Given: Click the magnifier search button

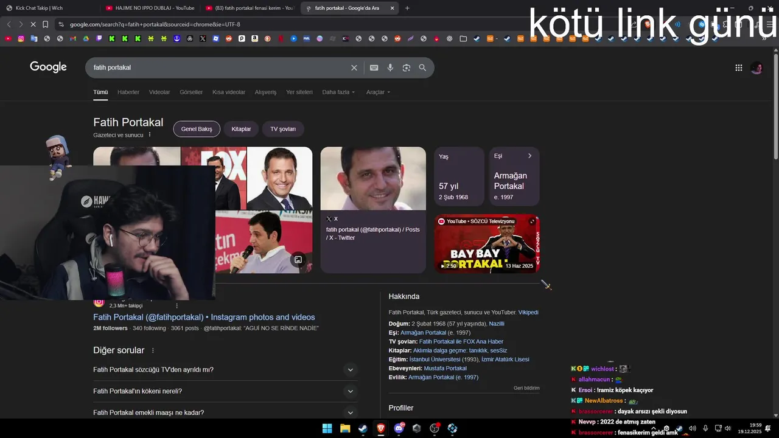Looking at the screenshot, I should tap(422, 68).
